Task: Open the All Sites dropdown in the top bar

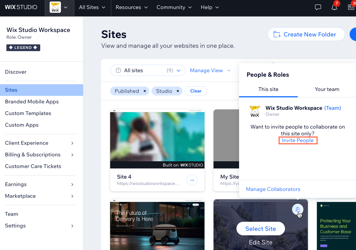Action: point(92,7)
